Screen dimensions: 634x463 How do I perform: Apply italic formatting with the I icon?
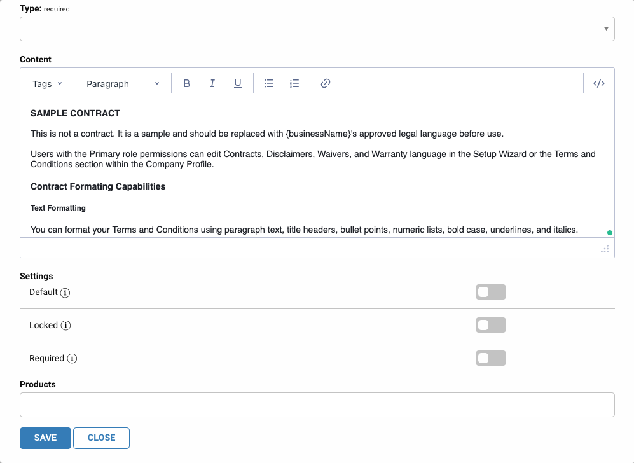pos(212,84)
